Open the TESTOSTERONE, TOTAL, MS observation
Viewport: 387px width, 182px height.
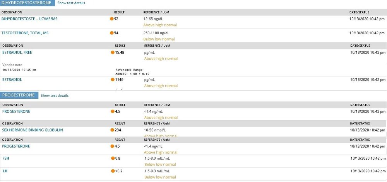tap(25, 33)
